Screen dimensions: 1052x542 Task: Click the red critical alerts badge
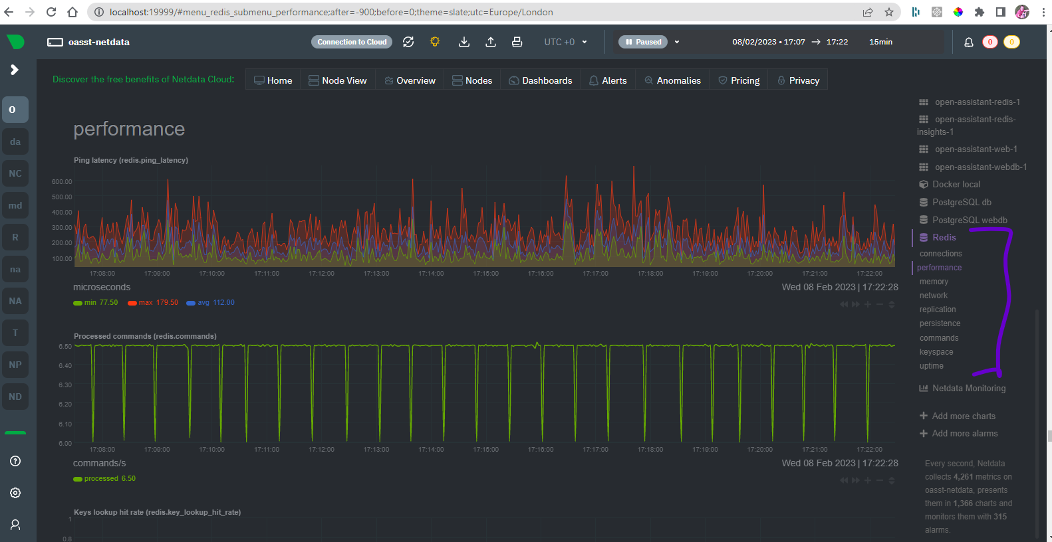990,42
